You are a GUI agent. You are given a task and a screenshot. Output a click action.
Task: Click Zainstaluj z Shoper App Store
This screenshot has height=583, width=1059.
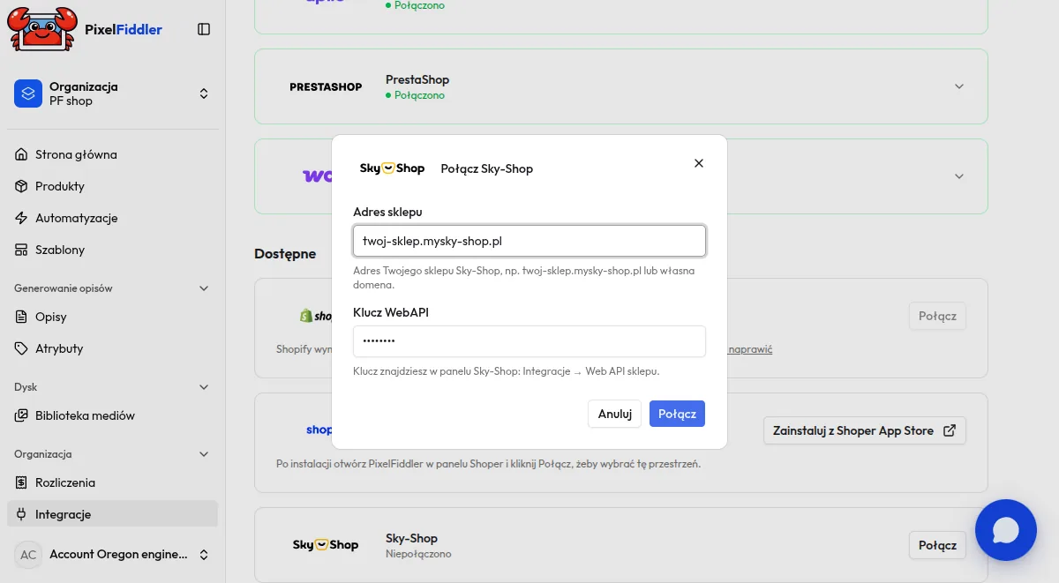coord(864,430)
